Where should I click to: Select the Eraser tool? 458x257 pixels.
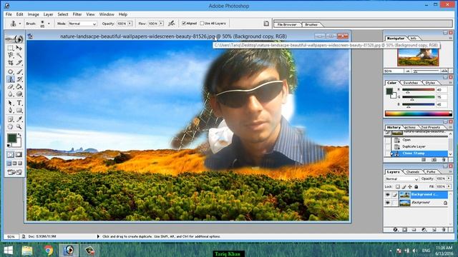point(11,87)
